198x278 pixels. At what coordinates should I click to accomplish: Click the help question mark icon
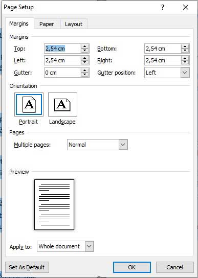coord(163,8)
